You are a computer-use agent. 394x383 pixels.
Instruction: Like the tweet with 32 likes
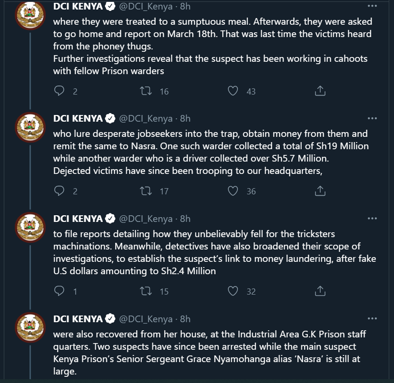click(233, 291)
